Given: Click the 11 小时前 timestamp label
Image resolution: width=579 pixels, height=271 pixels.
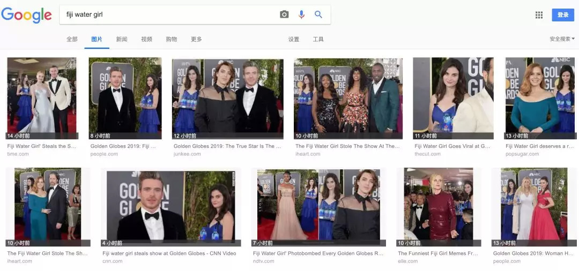Looking at the screenshot, I should click(x=425, y=135).
